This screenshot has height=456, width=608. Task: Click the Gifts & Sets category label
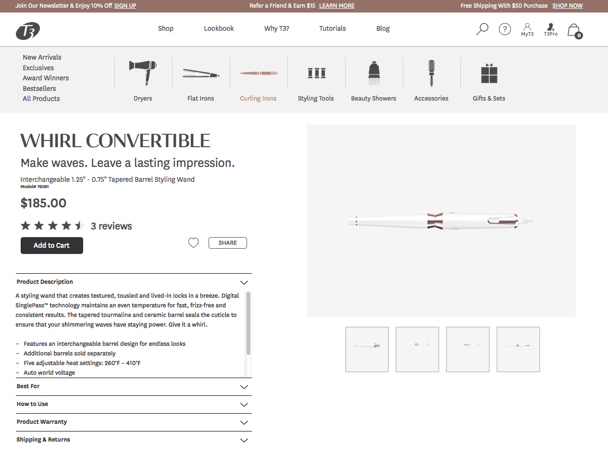489,98
